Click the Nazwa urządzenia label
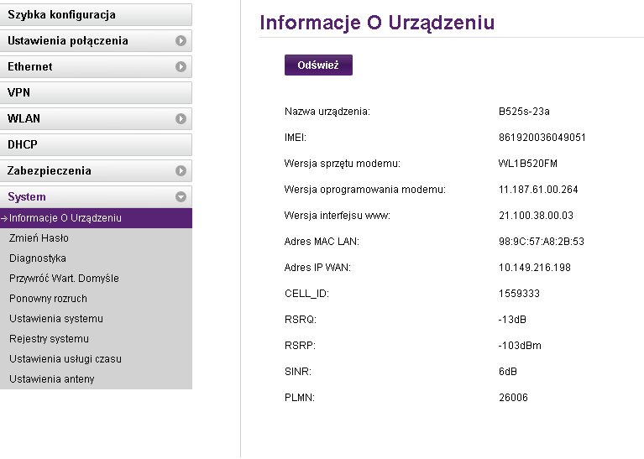Screen dimensions: 644x459 pos(327,112)
